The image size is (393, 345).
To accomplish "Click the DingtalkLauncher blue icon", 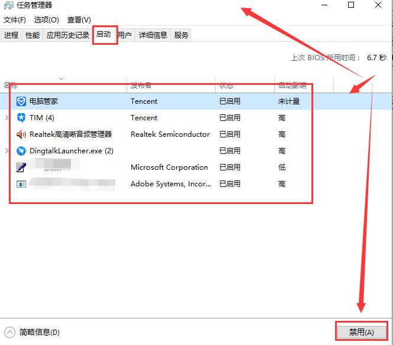I will pos(21,151).
